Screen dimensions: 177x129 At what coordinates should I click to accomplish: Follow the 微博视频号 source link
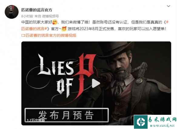tap(50, 16)
